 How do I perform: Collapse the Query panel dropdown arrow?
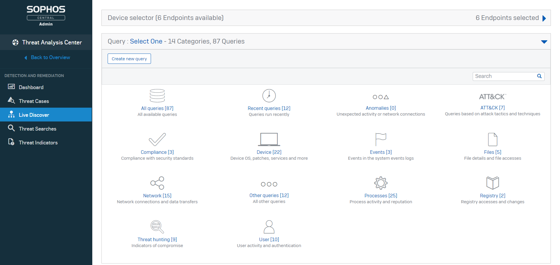pos(544,42)
